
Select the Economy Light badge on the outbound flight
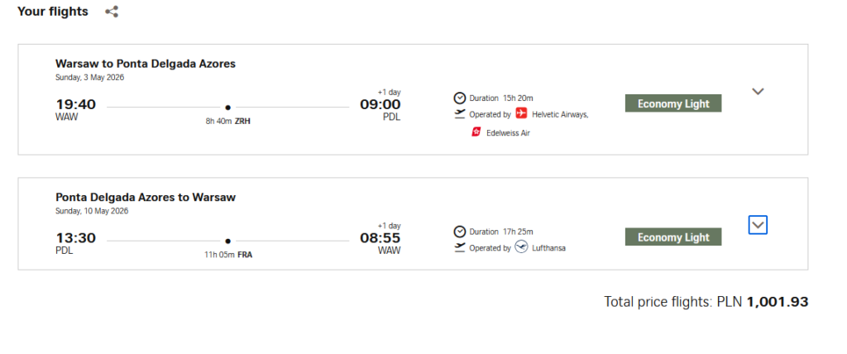coord(673,103)
